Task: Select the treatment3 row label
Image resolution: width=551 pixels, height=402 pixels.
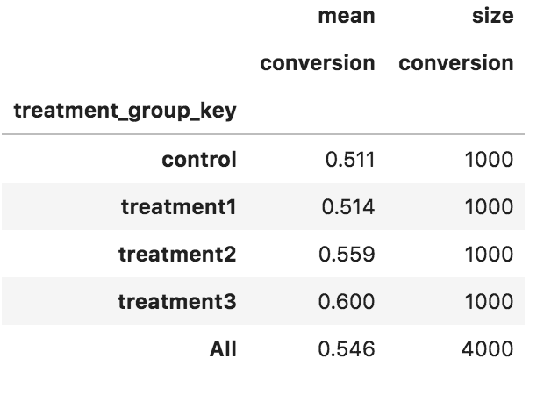Action: click(x=177, y=302)
